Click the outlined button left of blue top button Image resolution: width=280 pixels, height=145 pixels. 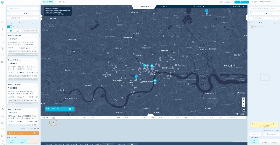coord(226,2)
